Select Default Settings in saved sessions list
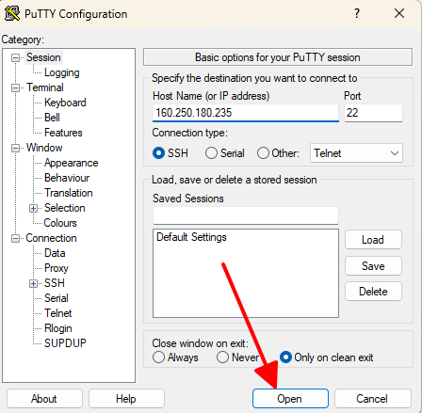The image size is (422, 413). coord(191,237)
